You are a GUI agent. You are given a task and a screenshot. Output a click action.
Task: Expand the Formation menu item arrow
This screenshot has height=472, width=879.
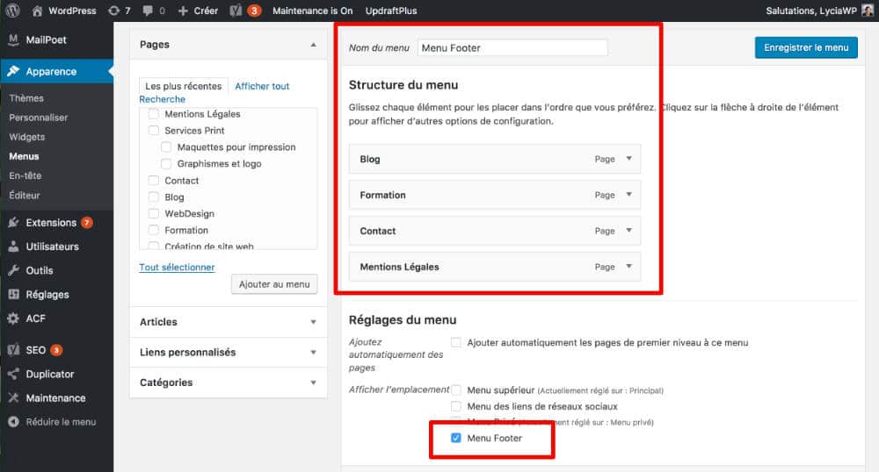(x=629, y=195)
